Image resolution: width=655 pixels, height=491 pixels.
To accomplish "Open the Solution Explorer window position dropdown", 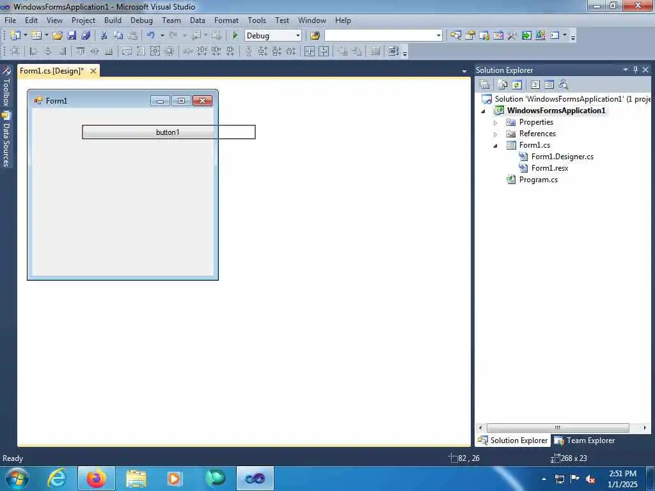I will point(626,70).
